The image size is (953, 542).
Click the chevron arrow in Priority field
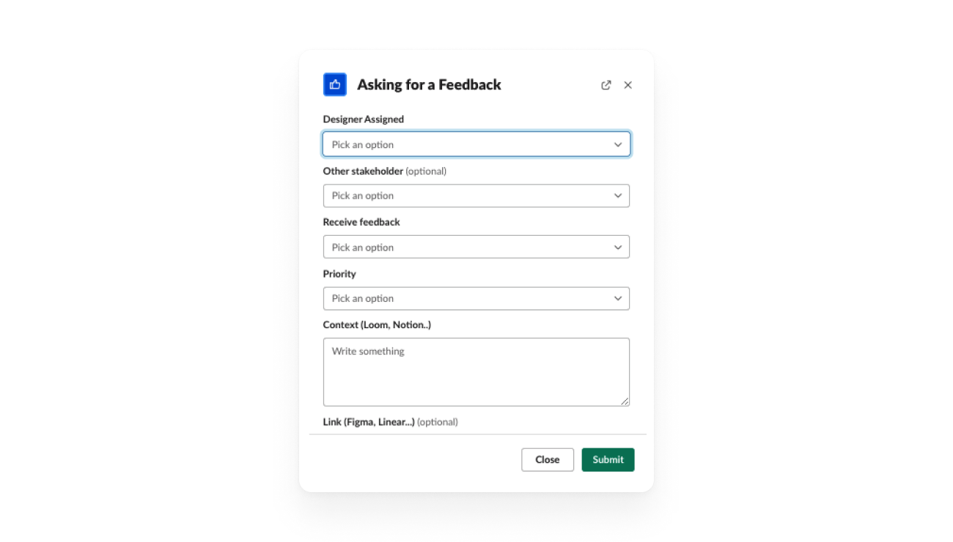[x=618, y=298]
